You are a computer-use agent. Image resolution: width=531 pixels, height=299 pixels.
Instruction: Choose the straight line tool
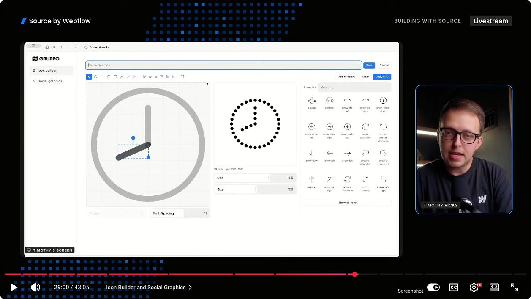(128, 77)
